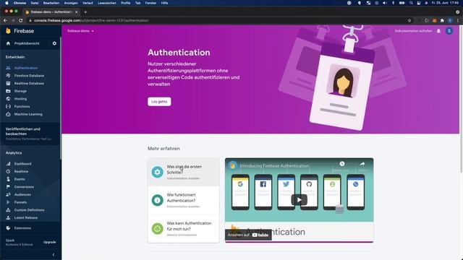The image size is (463, 260).
Task: Open the Lesezeichen menu
Action: point(107,3)
